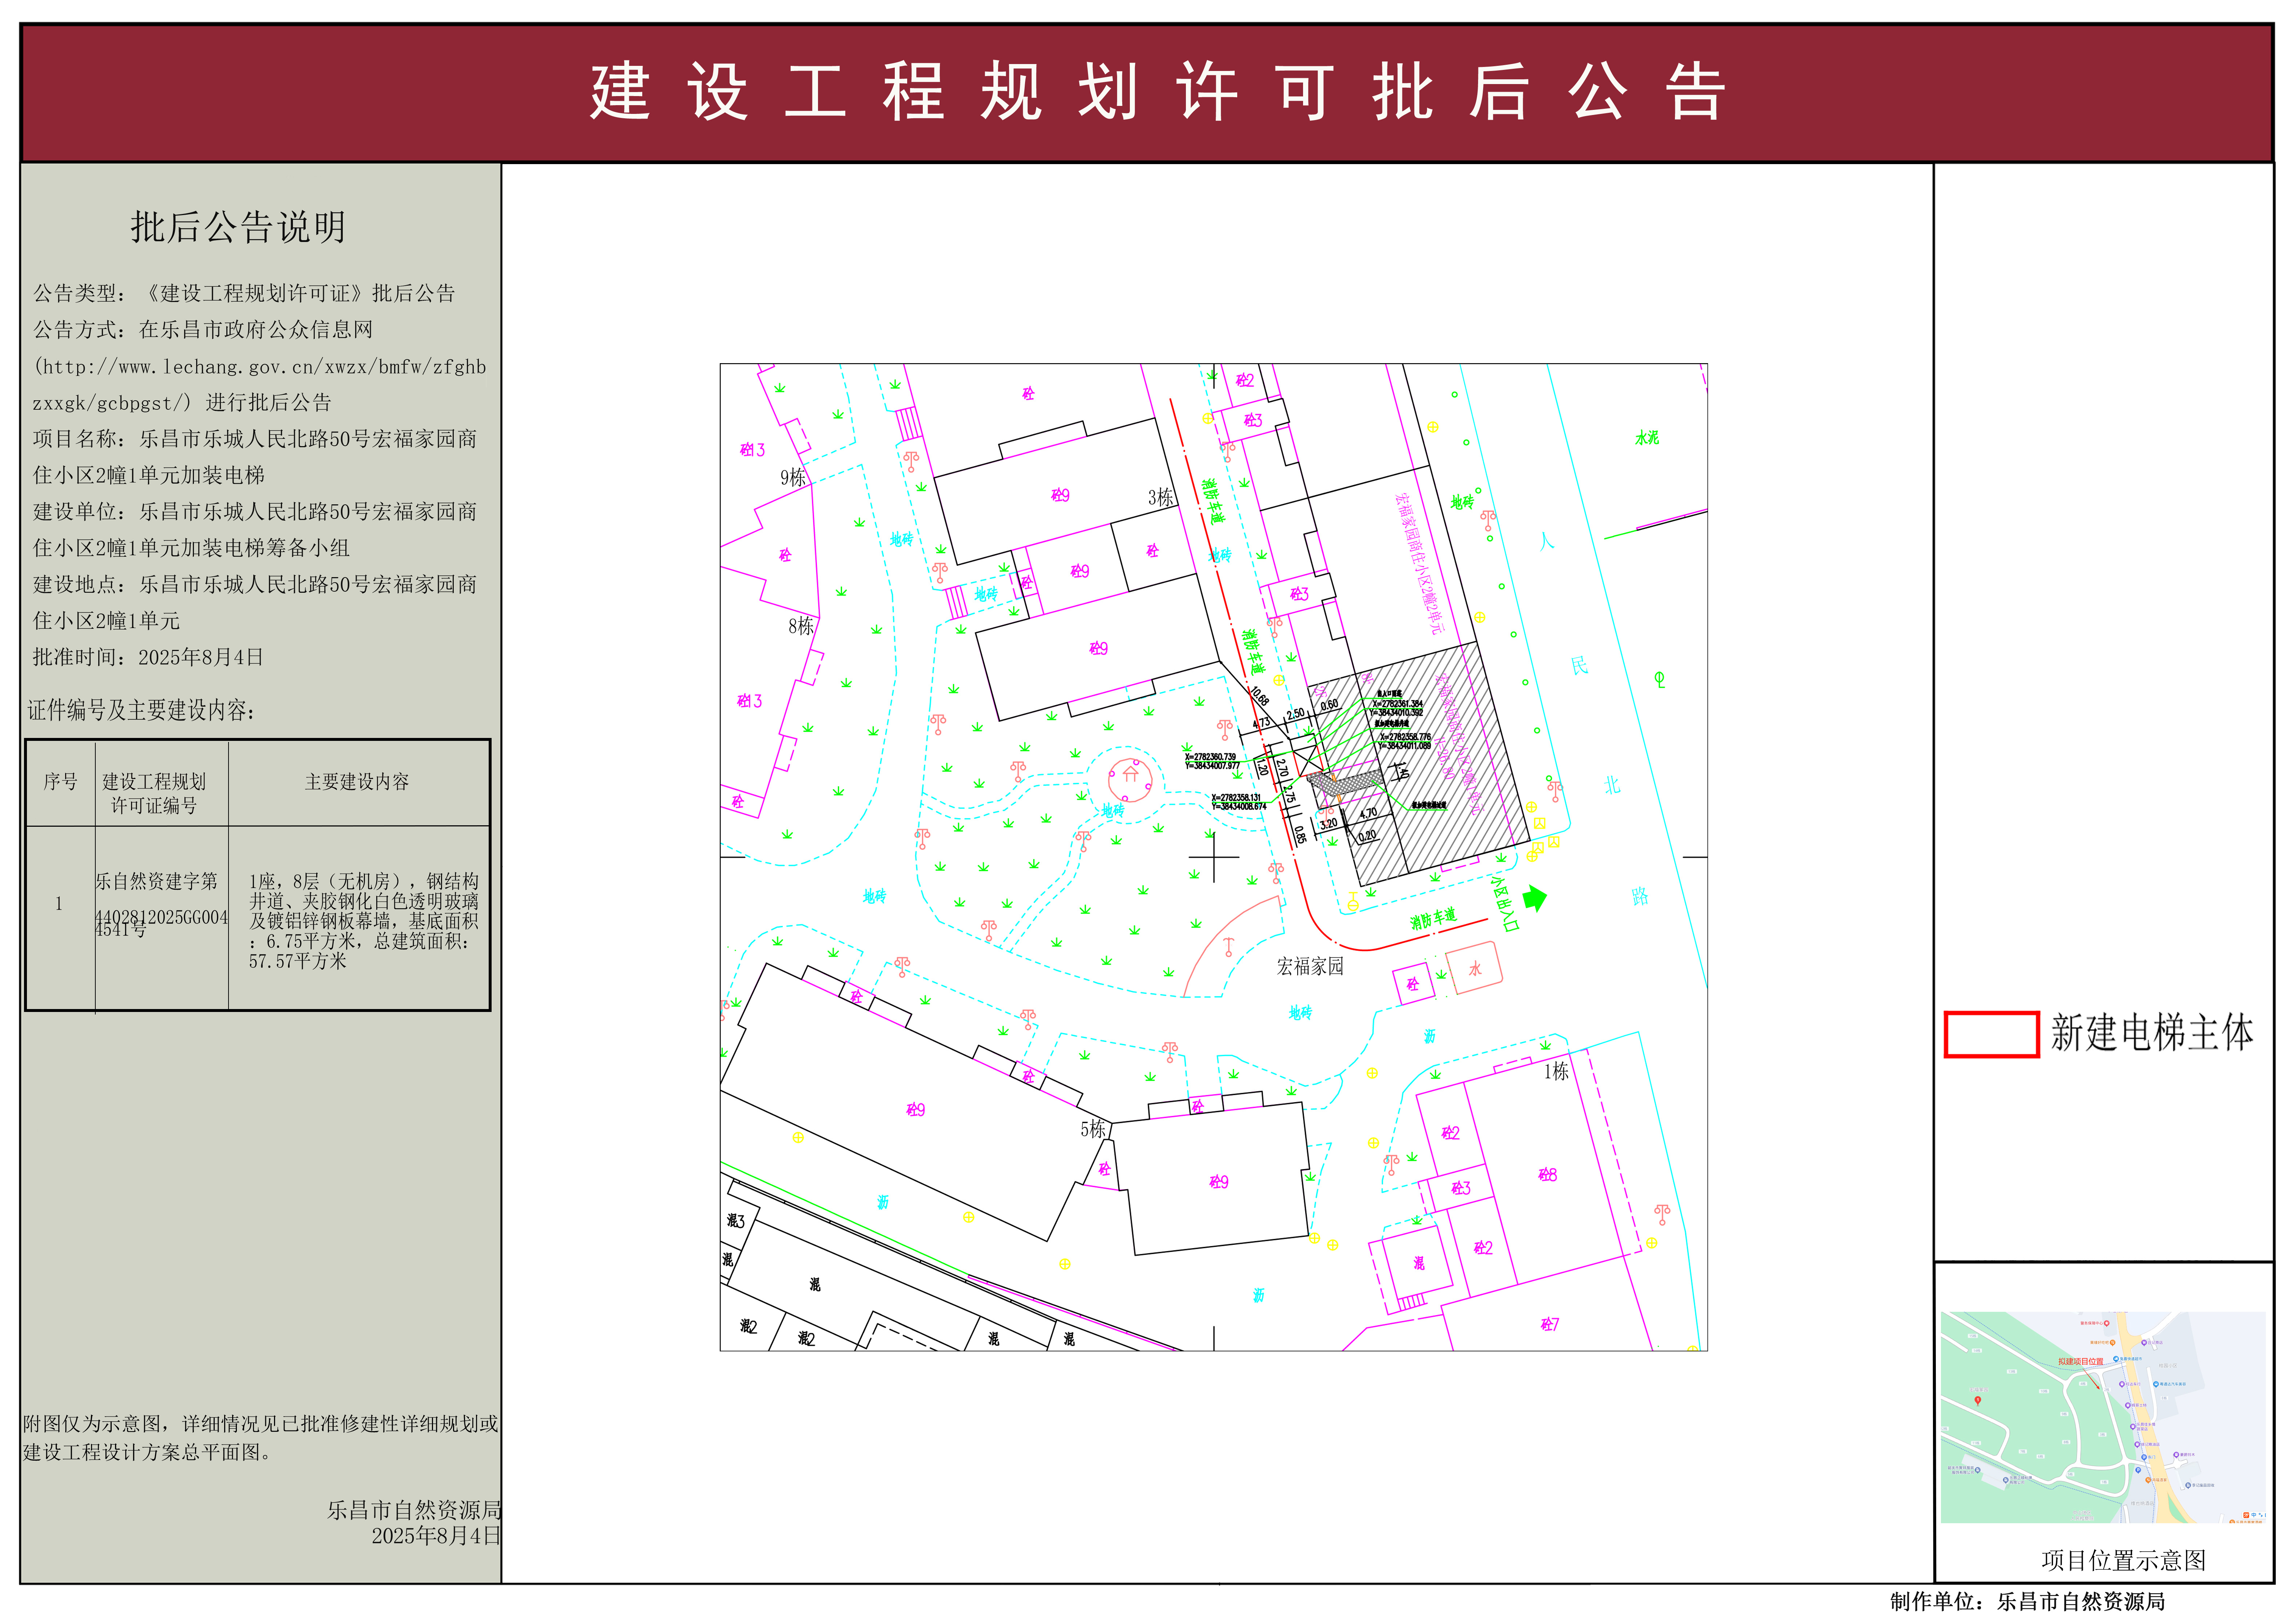Viewport: 2295px width, 1624px height.
Task: Open the project location map thumbnail
Action: [2103, 1417]
